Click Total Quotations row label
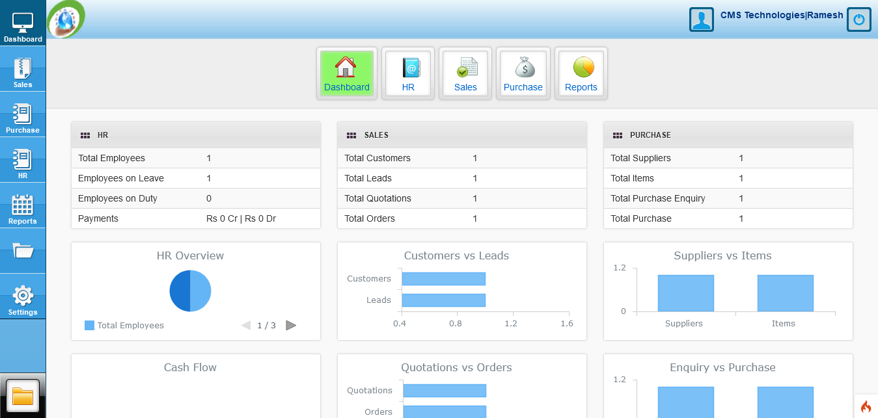Screen dimensions: 878x418 (x=378, y=198)
